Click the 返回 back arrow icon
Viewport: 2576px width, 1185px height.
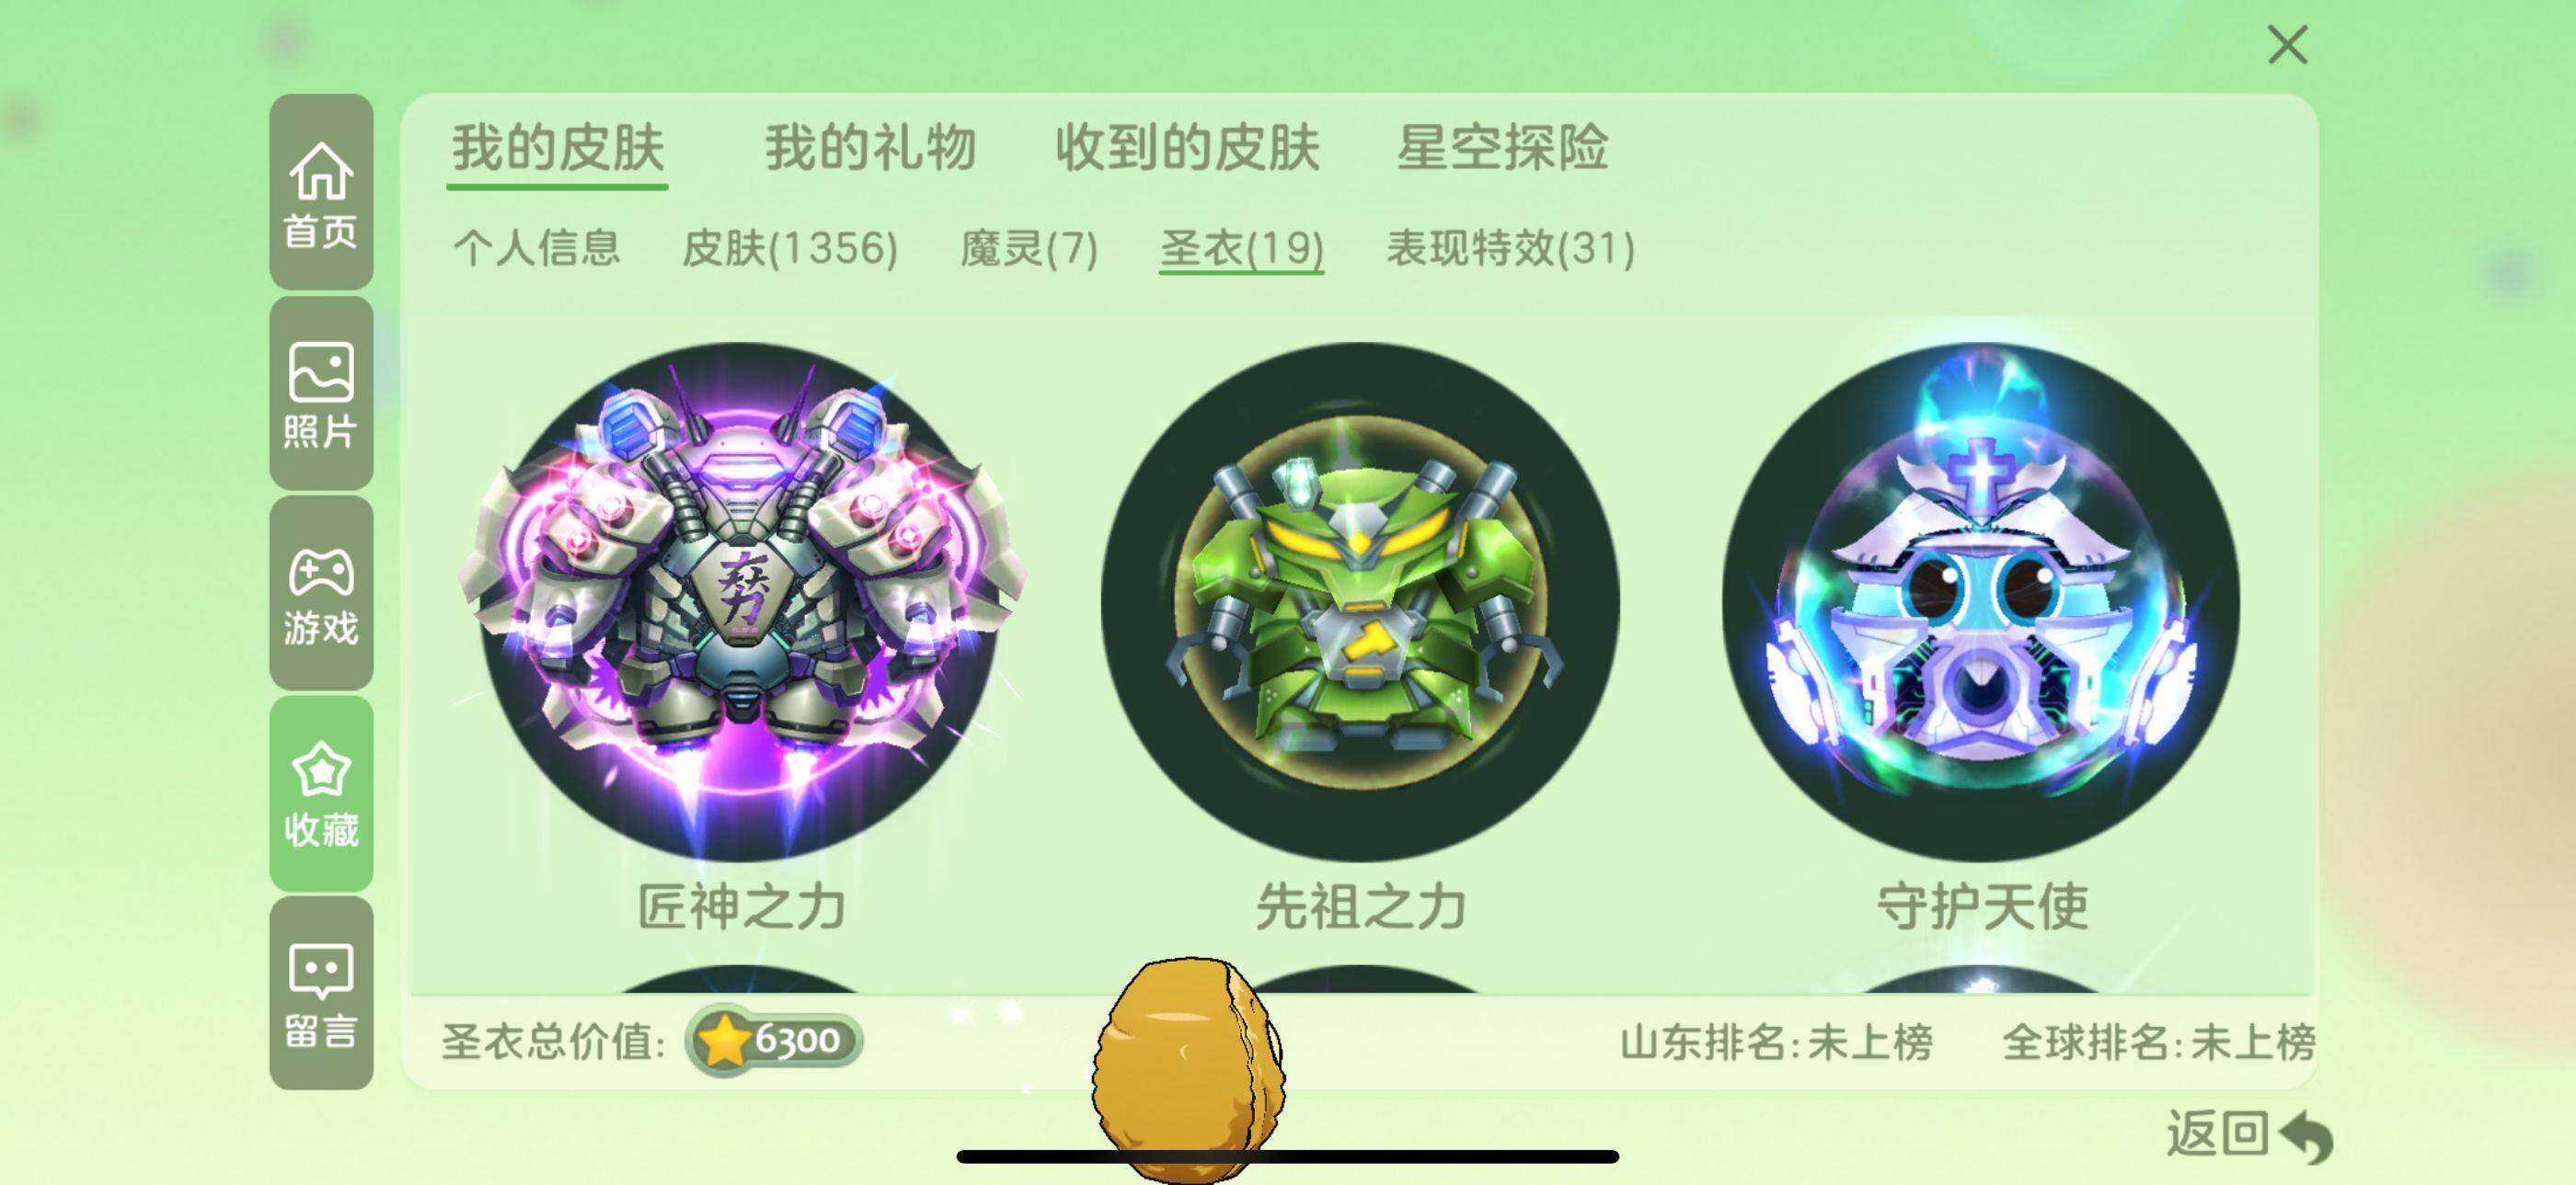[2306, 1136]
